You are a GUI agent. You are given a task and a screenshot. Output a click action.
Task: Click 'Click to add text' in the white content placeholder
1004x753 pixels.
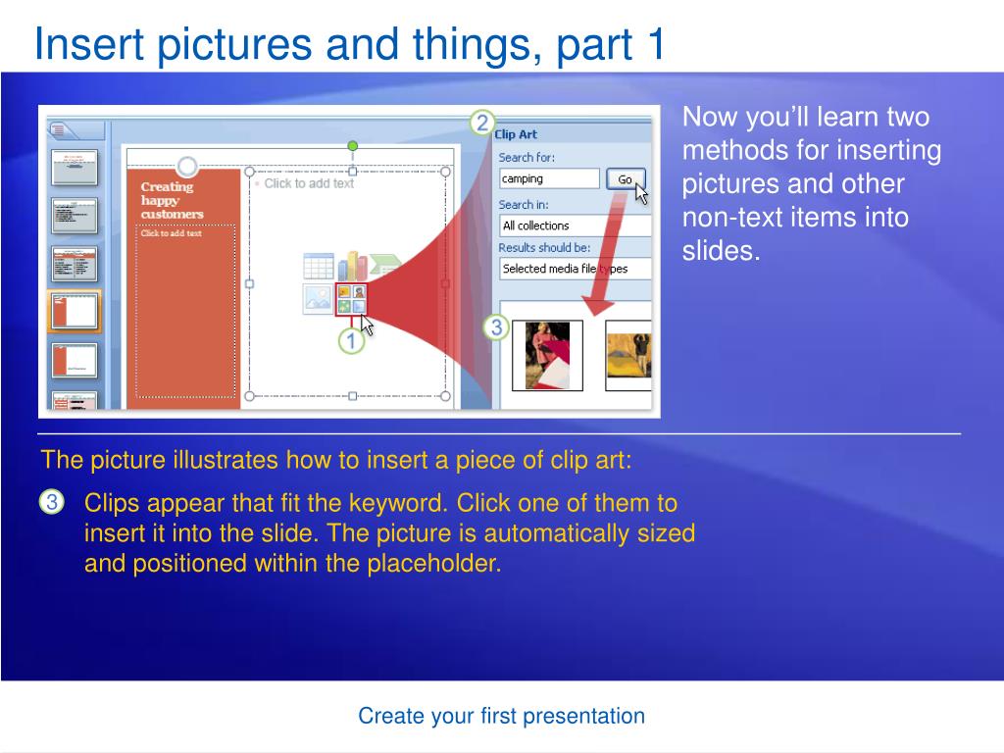click(309, 183)
